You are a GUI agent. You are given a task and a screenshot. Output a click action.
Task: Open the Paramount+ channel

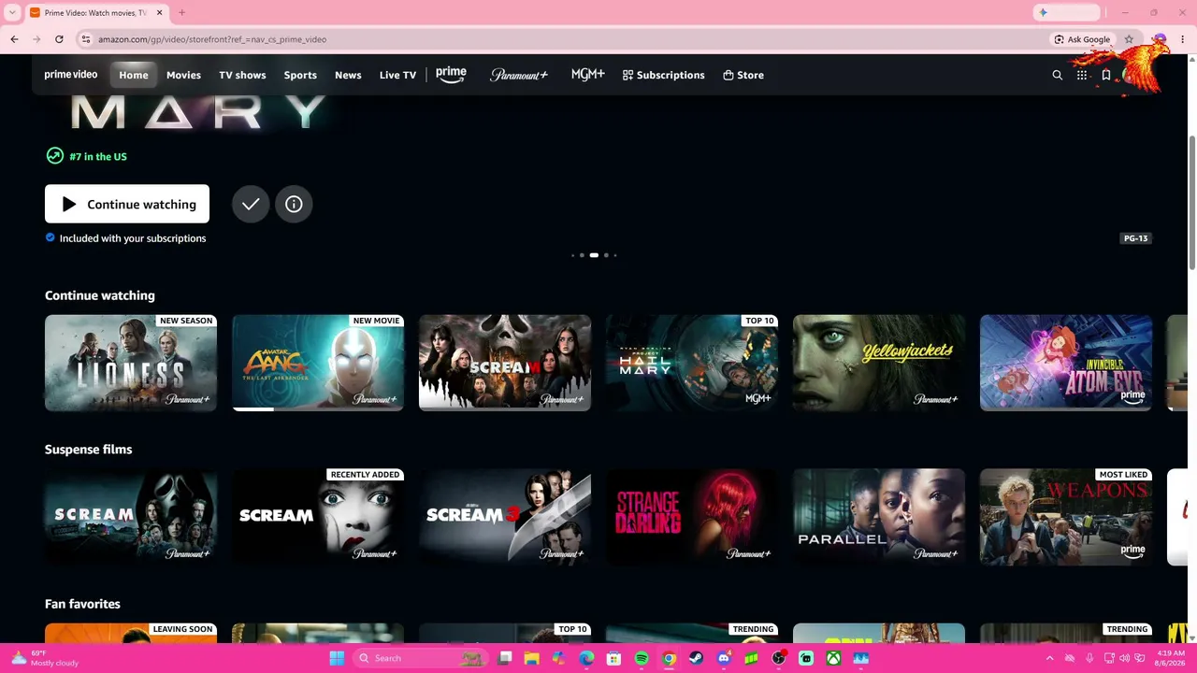(x=519, y=75)
